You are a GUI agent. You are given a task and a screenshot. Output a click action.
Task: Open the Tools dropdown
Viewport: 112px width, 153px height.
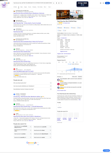pyautogui.click(x=50, y=7)
